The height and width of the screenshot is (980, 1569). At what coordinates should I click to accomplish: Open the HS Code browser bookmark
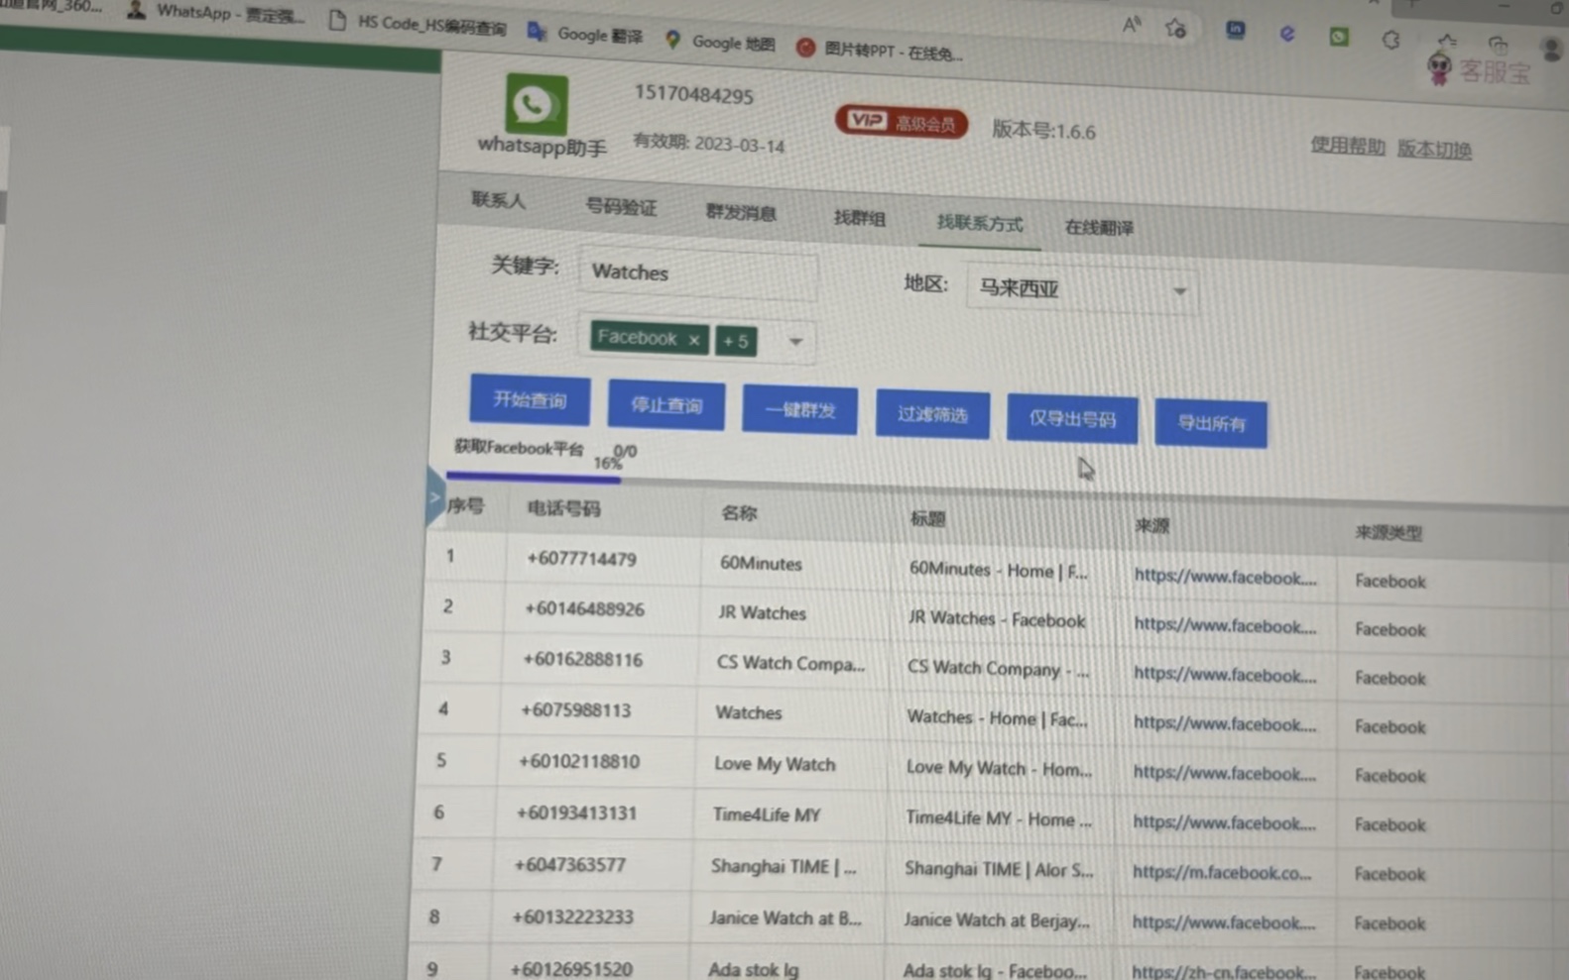pyautogui.click(x=418, y=25)
